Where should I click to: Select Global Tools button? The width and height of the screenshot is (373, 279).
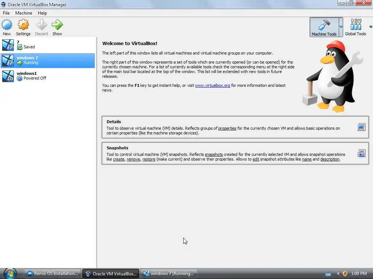pyautogui.click(x=356, y=27)
